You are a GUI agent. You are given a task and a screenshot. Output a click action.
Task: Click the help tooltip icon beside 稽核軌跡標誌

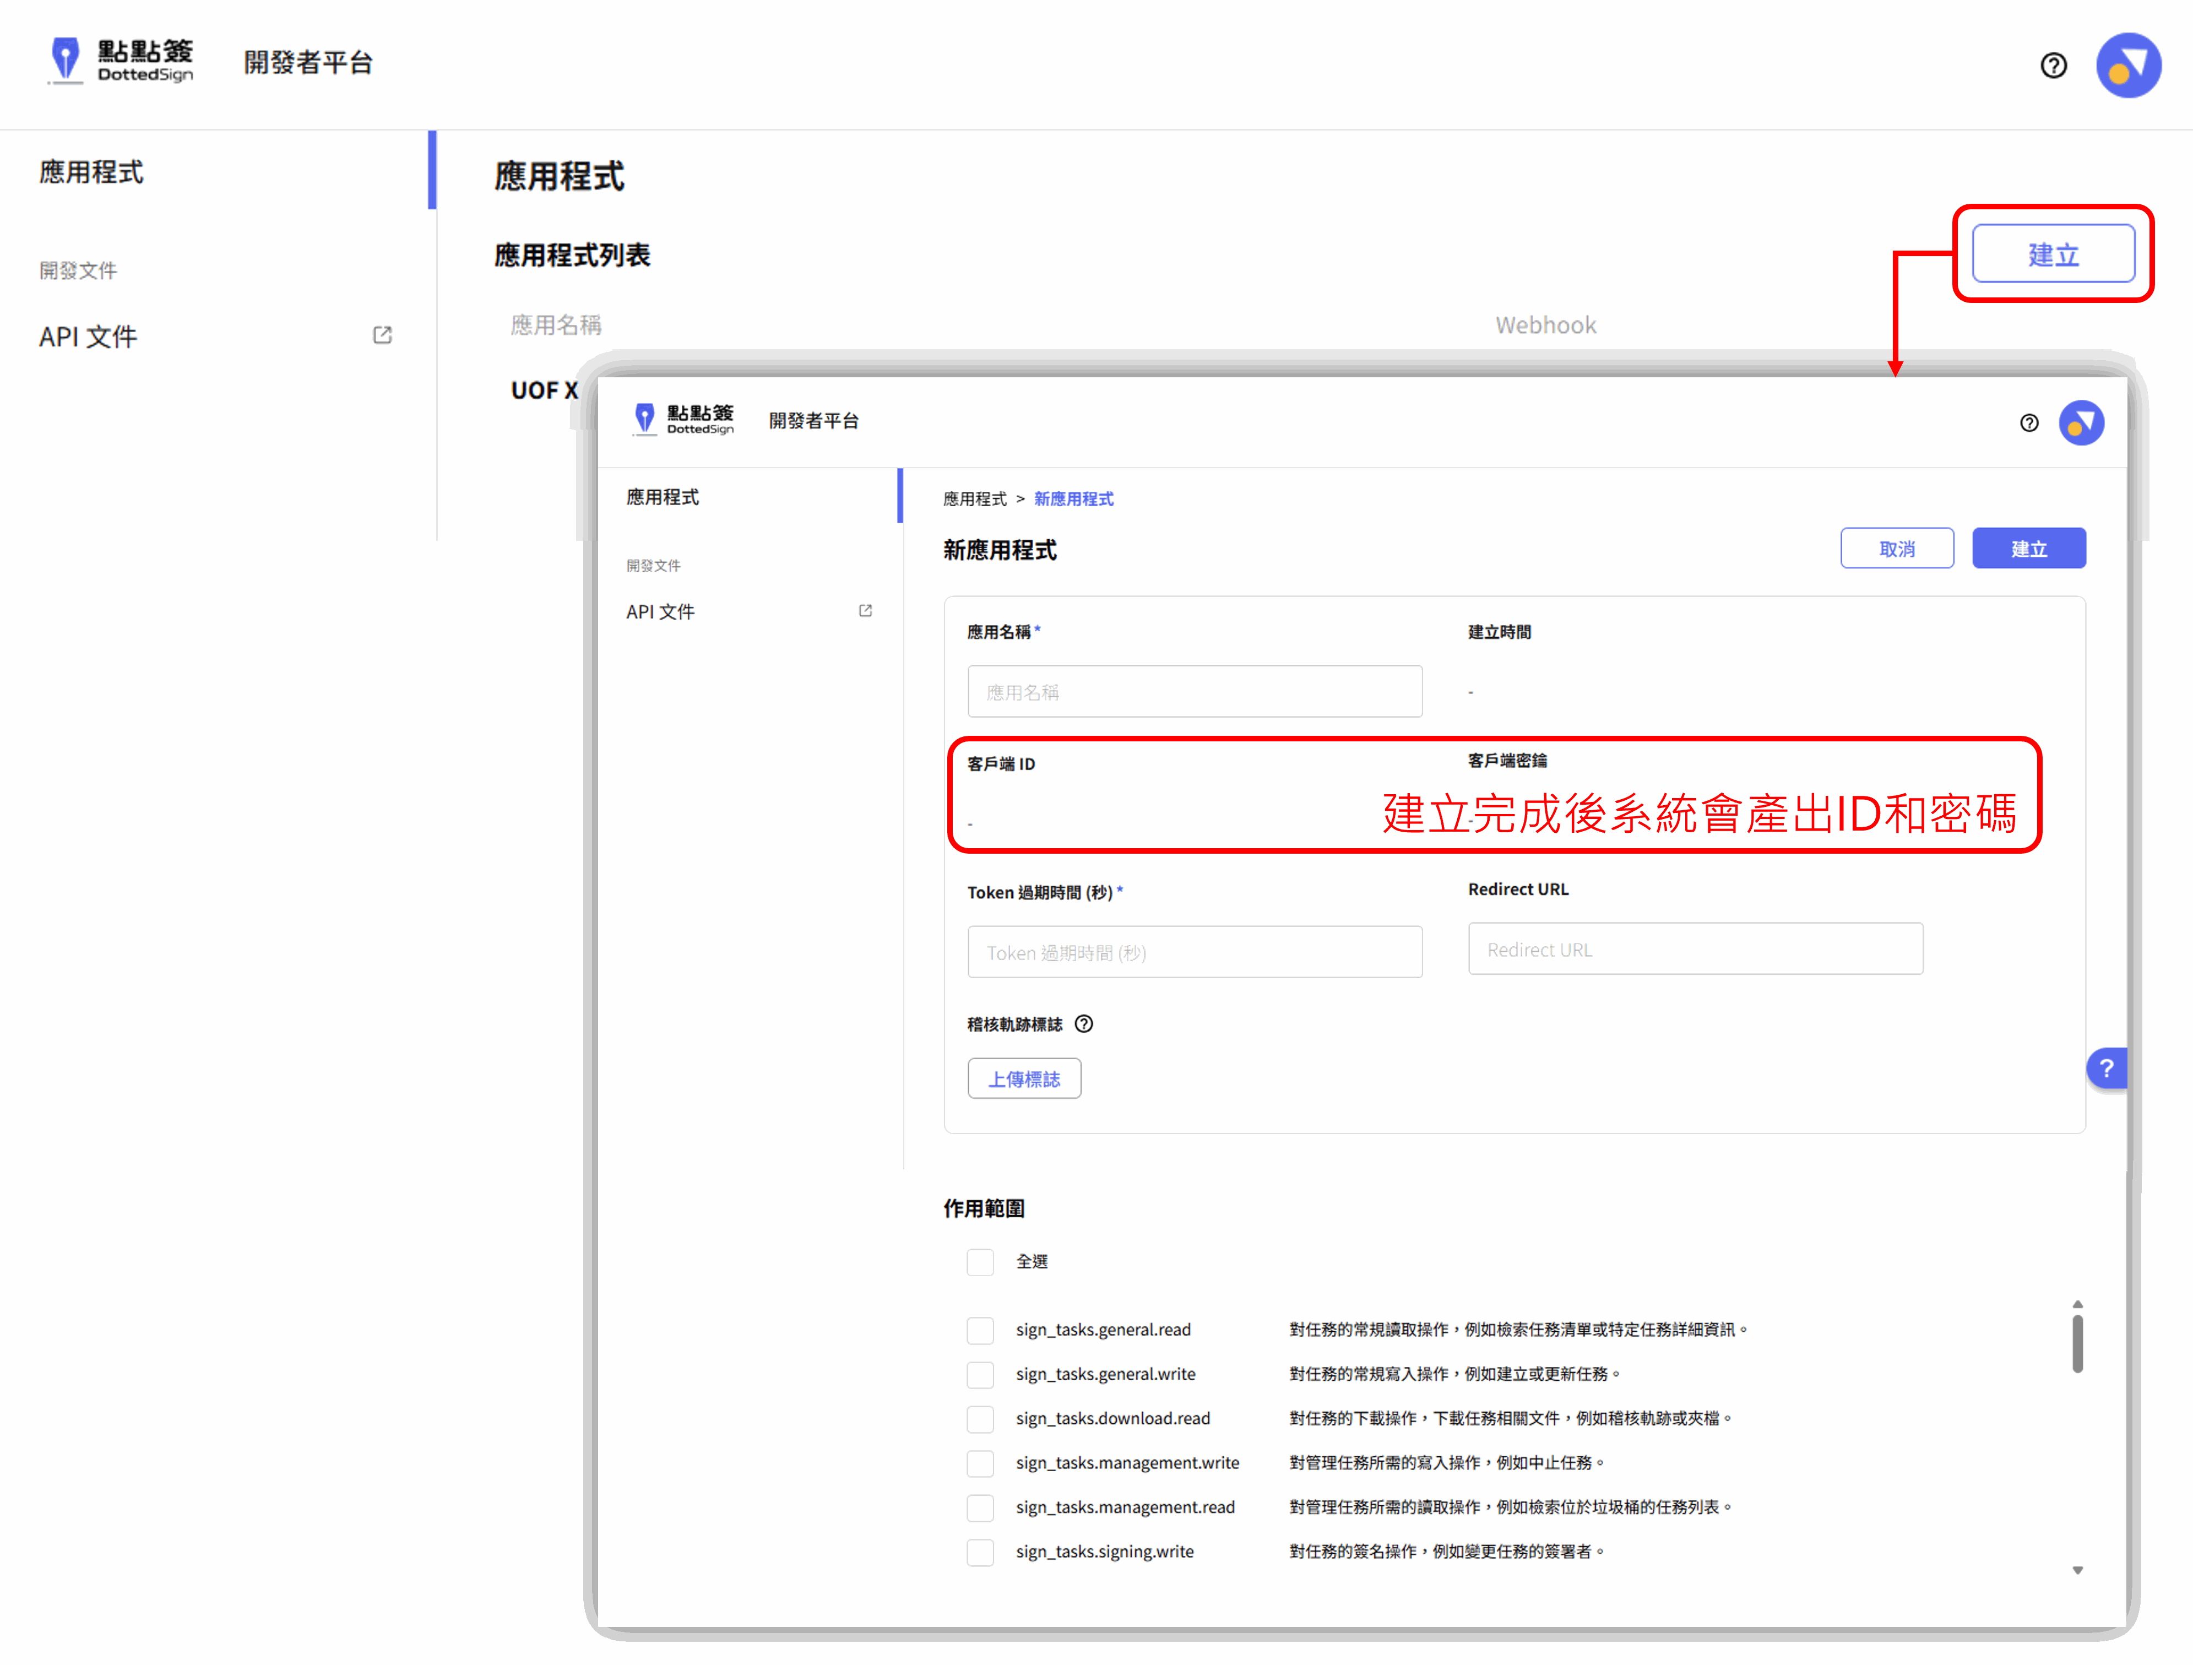[1084, 1023]
